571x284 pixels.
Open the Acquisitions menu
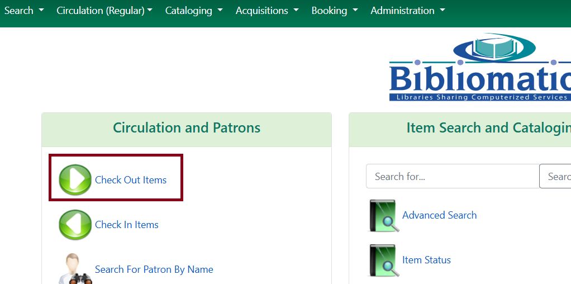pos(267,11)
